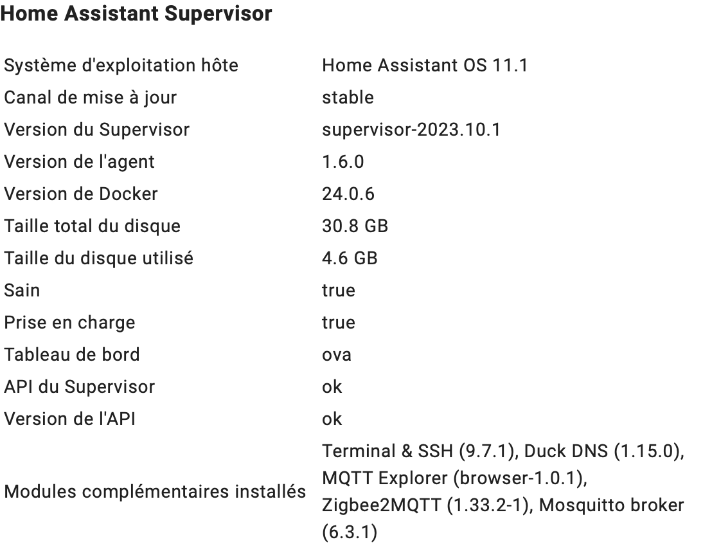Click the Version de l'API label
703x553 pixels.
(x=69, y=419)
